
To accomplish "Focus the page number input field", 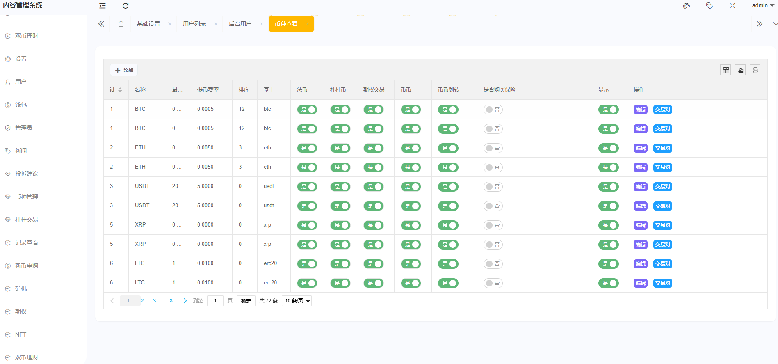I will tap(215, 301).
